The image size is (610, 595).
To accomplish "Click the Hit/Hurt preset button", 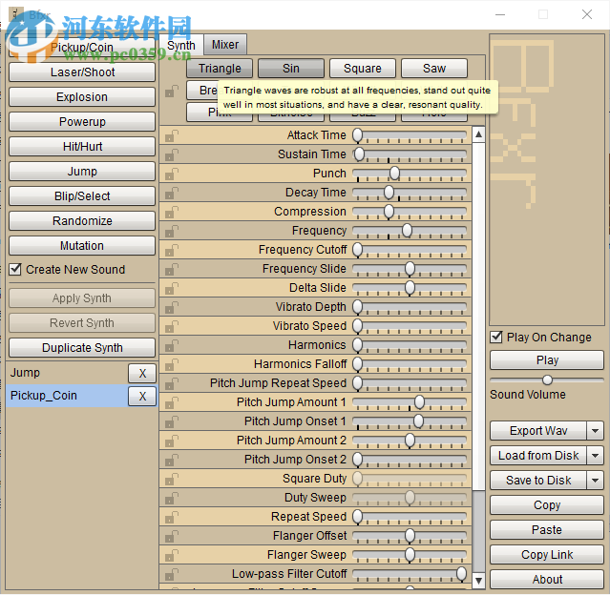I will click(82, 147).
